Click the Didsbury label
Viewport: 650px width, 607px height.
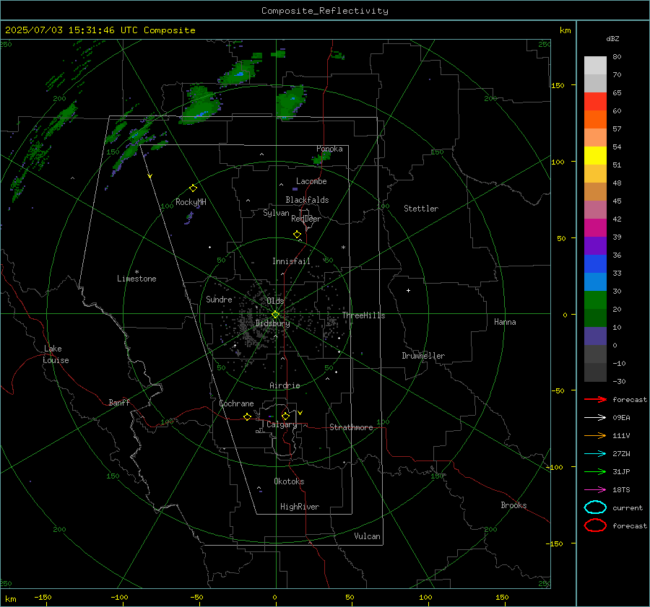(272, 323)
